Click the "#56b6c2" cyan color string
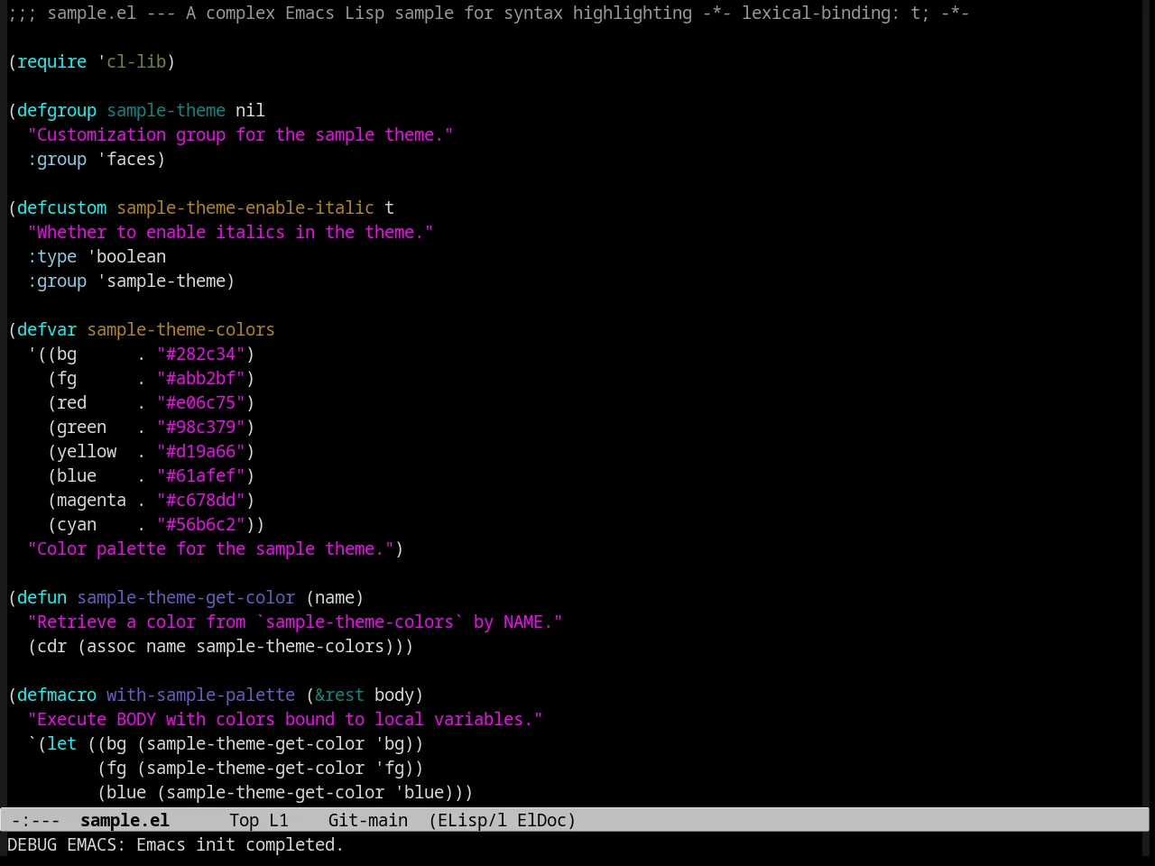Viewport: 1155px width, 866px height. tap(201, 524)
